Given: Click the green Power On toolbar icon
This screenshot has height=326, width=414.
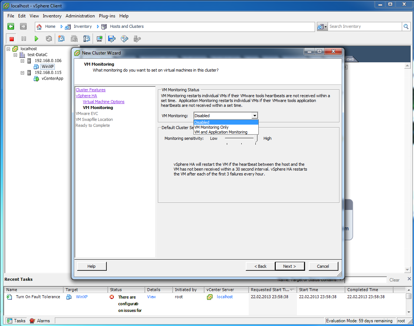Looking at the screenshot, I should tap(36, 39).
